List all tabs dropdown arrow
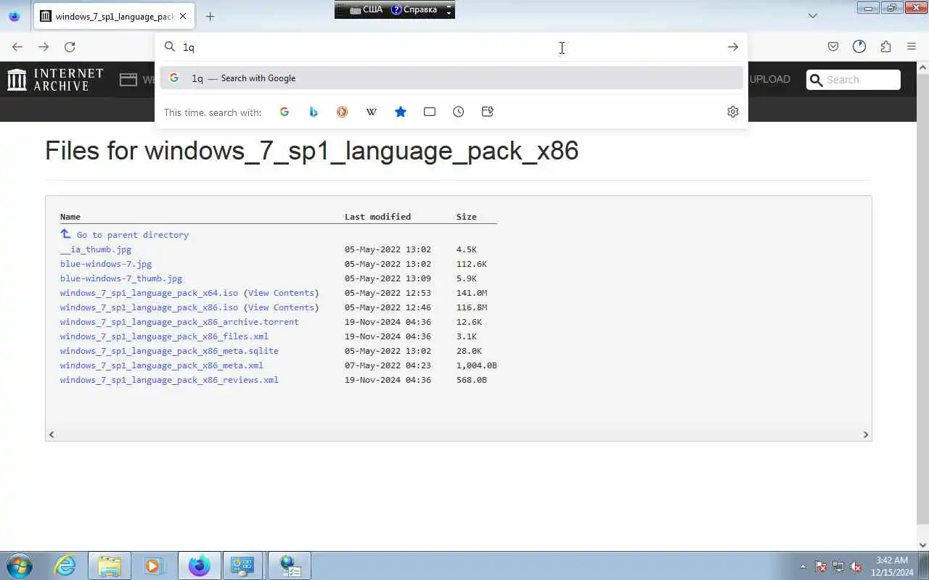 (x=813, y=16)
